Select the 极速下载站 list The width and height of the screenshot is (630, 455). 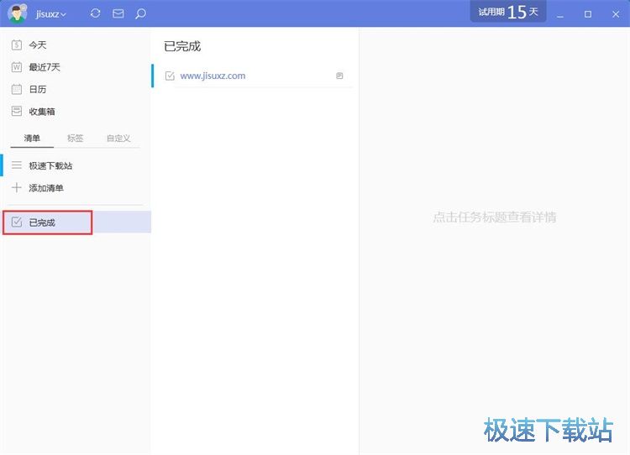76,165
